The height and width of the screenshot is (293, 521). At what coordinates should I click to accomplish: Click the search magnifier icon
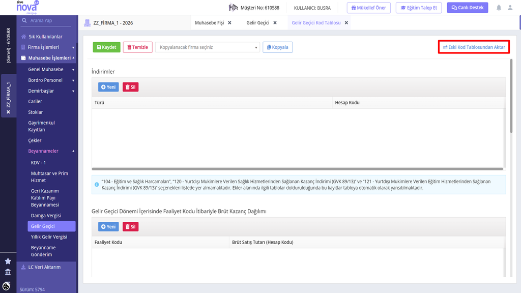(x=24, y=20)
